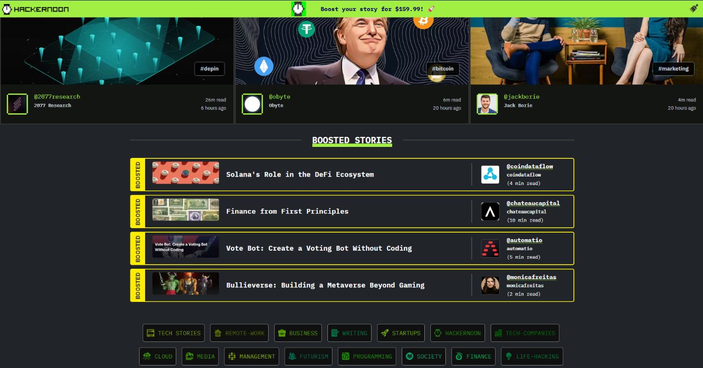Click the monicafreitas profile avatar
The height and width of the screenshot is (368, 703).
click(x=490, y=285)
